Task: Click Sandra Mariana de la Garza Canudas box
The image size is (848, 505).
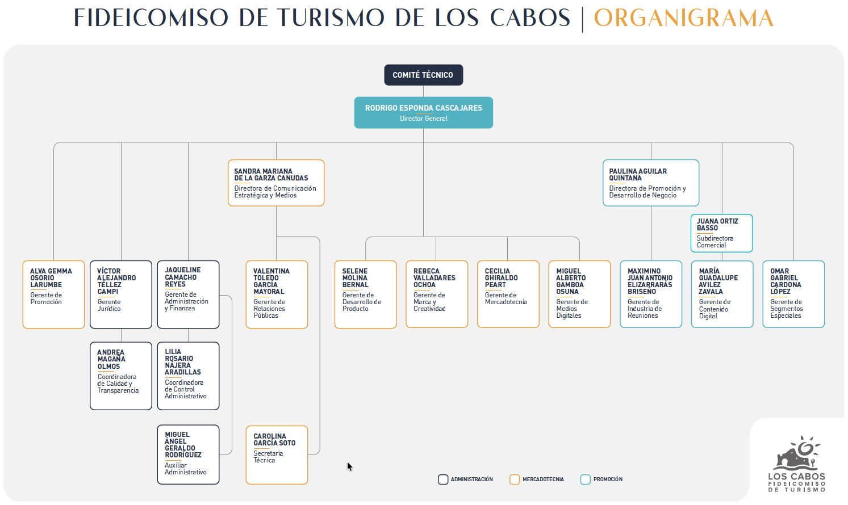Action: [276, 183]
